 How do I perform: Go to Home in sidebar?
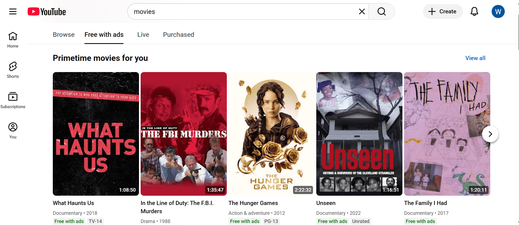13,40
